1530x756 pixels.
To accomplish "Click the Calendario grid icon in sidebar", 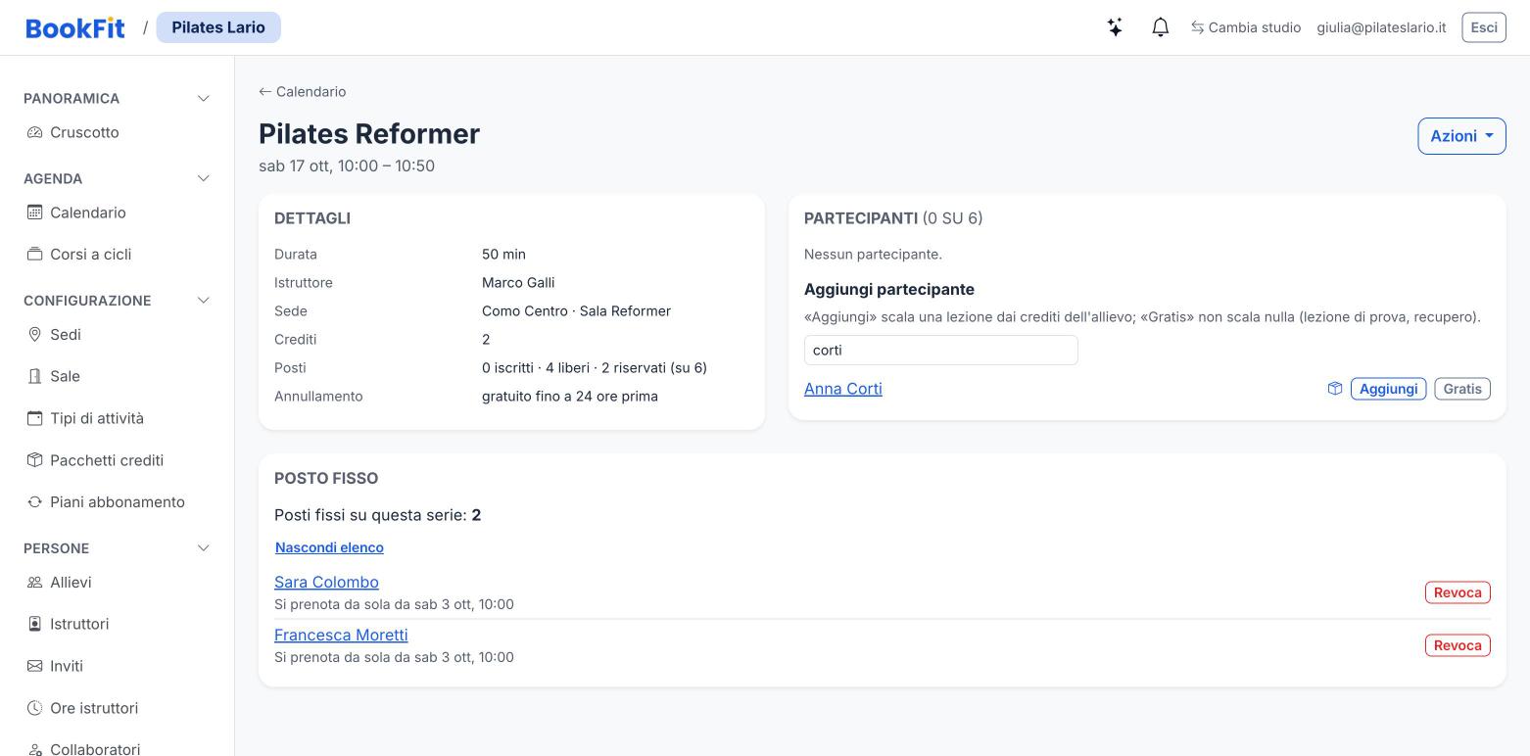I will (x=34, y=213).
